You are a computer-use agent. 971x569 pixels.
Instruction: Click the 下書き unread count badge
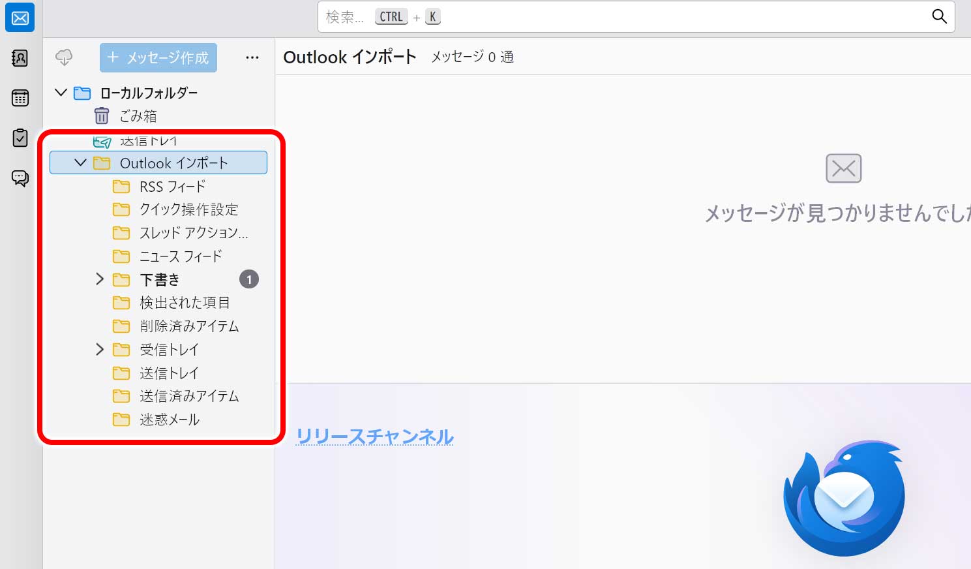[249, 279]
